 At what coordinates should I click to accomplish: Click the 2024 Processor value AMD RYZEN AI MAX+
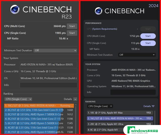(134, 70)
